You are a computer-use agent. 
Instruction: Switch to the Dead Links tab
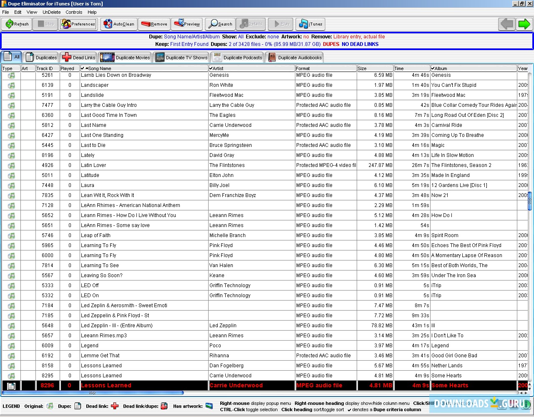pyautogui.click(x=78, y=58)
